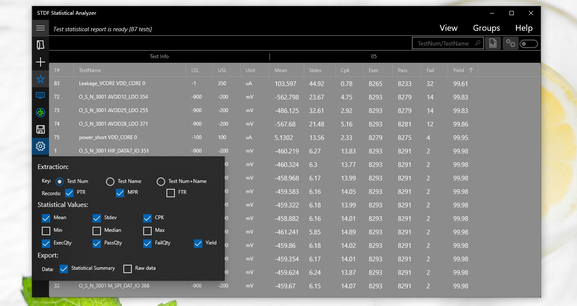Image resolution: width=577 pixels, height=306 pixels.
Task: Select row O_S_N_3001 AVDD28_LDO 371
Action: (x=295, y=124)
